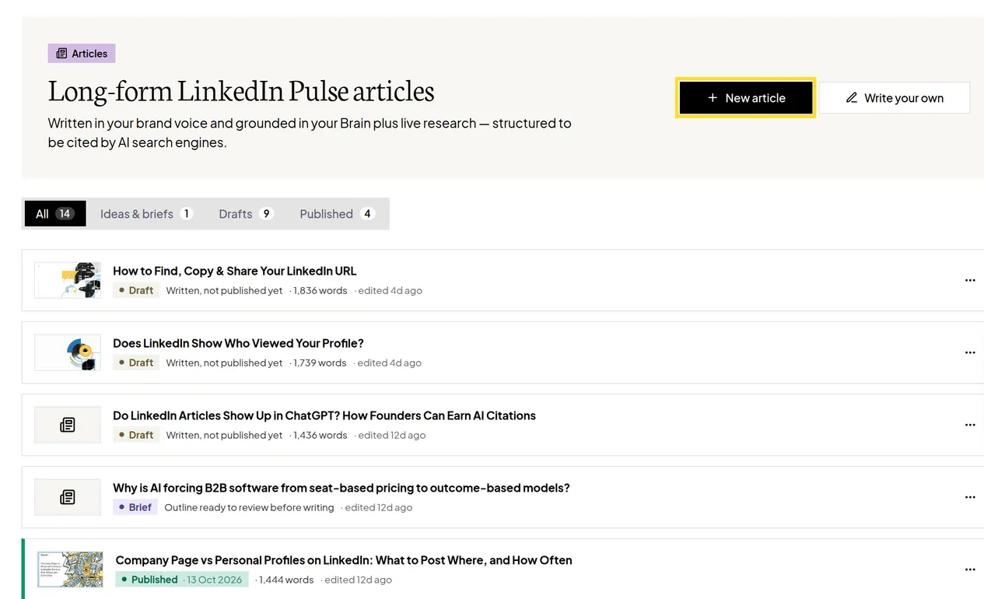Viewport: 984px width, 599px height.
Task: Open 'Do LinkedIn Articles Show Up in ChatGPT?' article
Action: click(x=324, y=415)
